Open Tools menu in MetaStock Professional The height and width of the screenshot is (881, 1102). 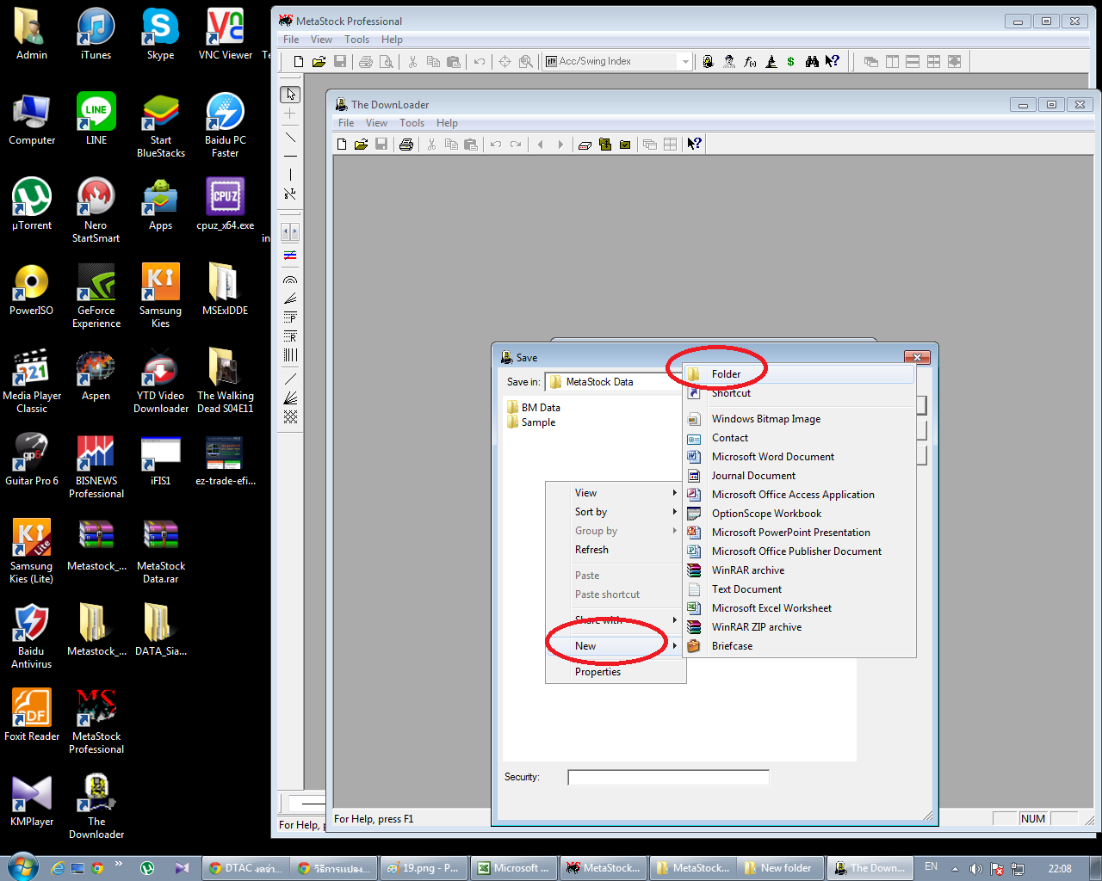(356, 40)
